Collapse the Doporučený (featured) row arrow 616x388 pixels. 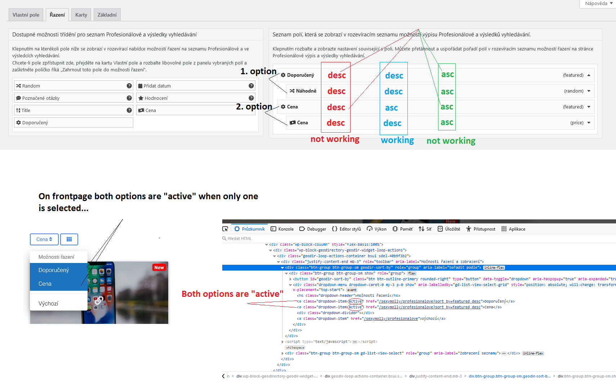(x=589, y=75)
